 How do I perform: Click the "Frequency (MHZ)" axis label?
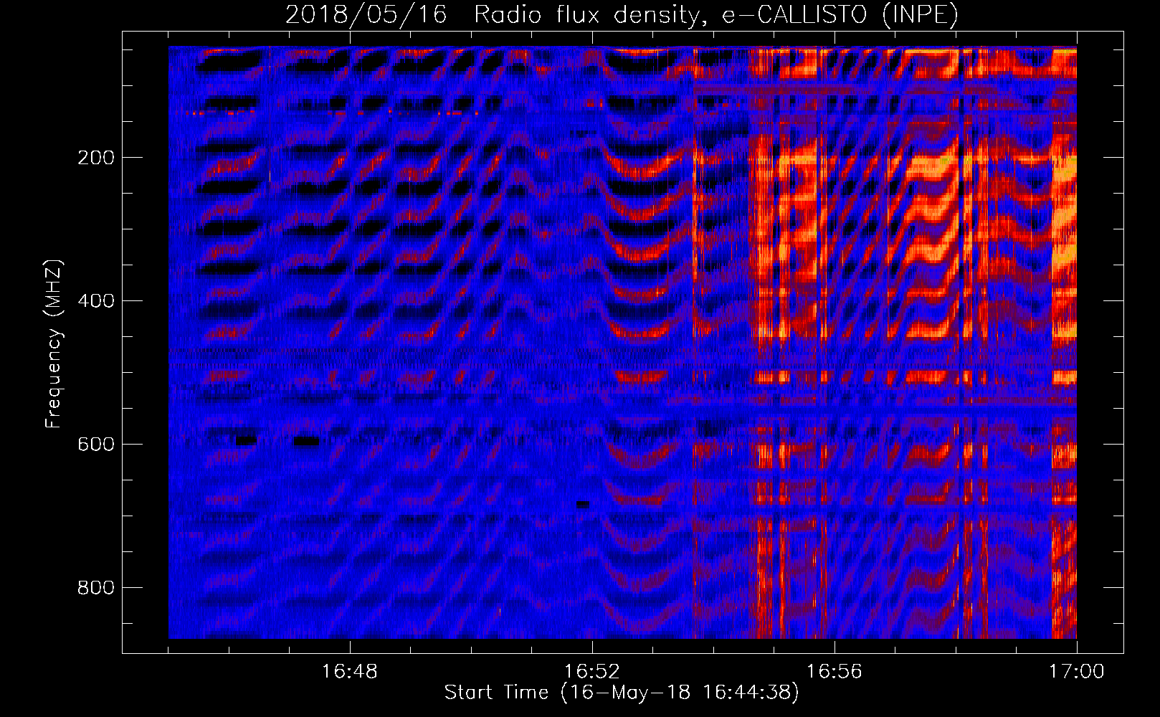point(54,343)
